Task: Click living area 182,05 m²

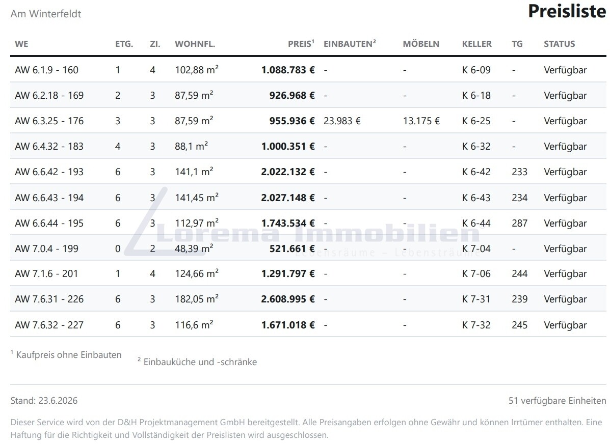Action: [x=197, y=299]
